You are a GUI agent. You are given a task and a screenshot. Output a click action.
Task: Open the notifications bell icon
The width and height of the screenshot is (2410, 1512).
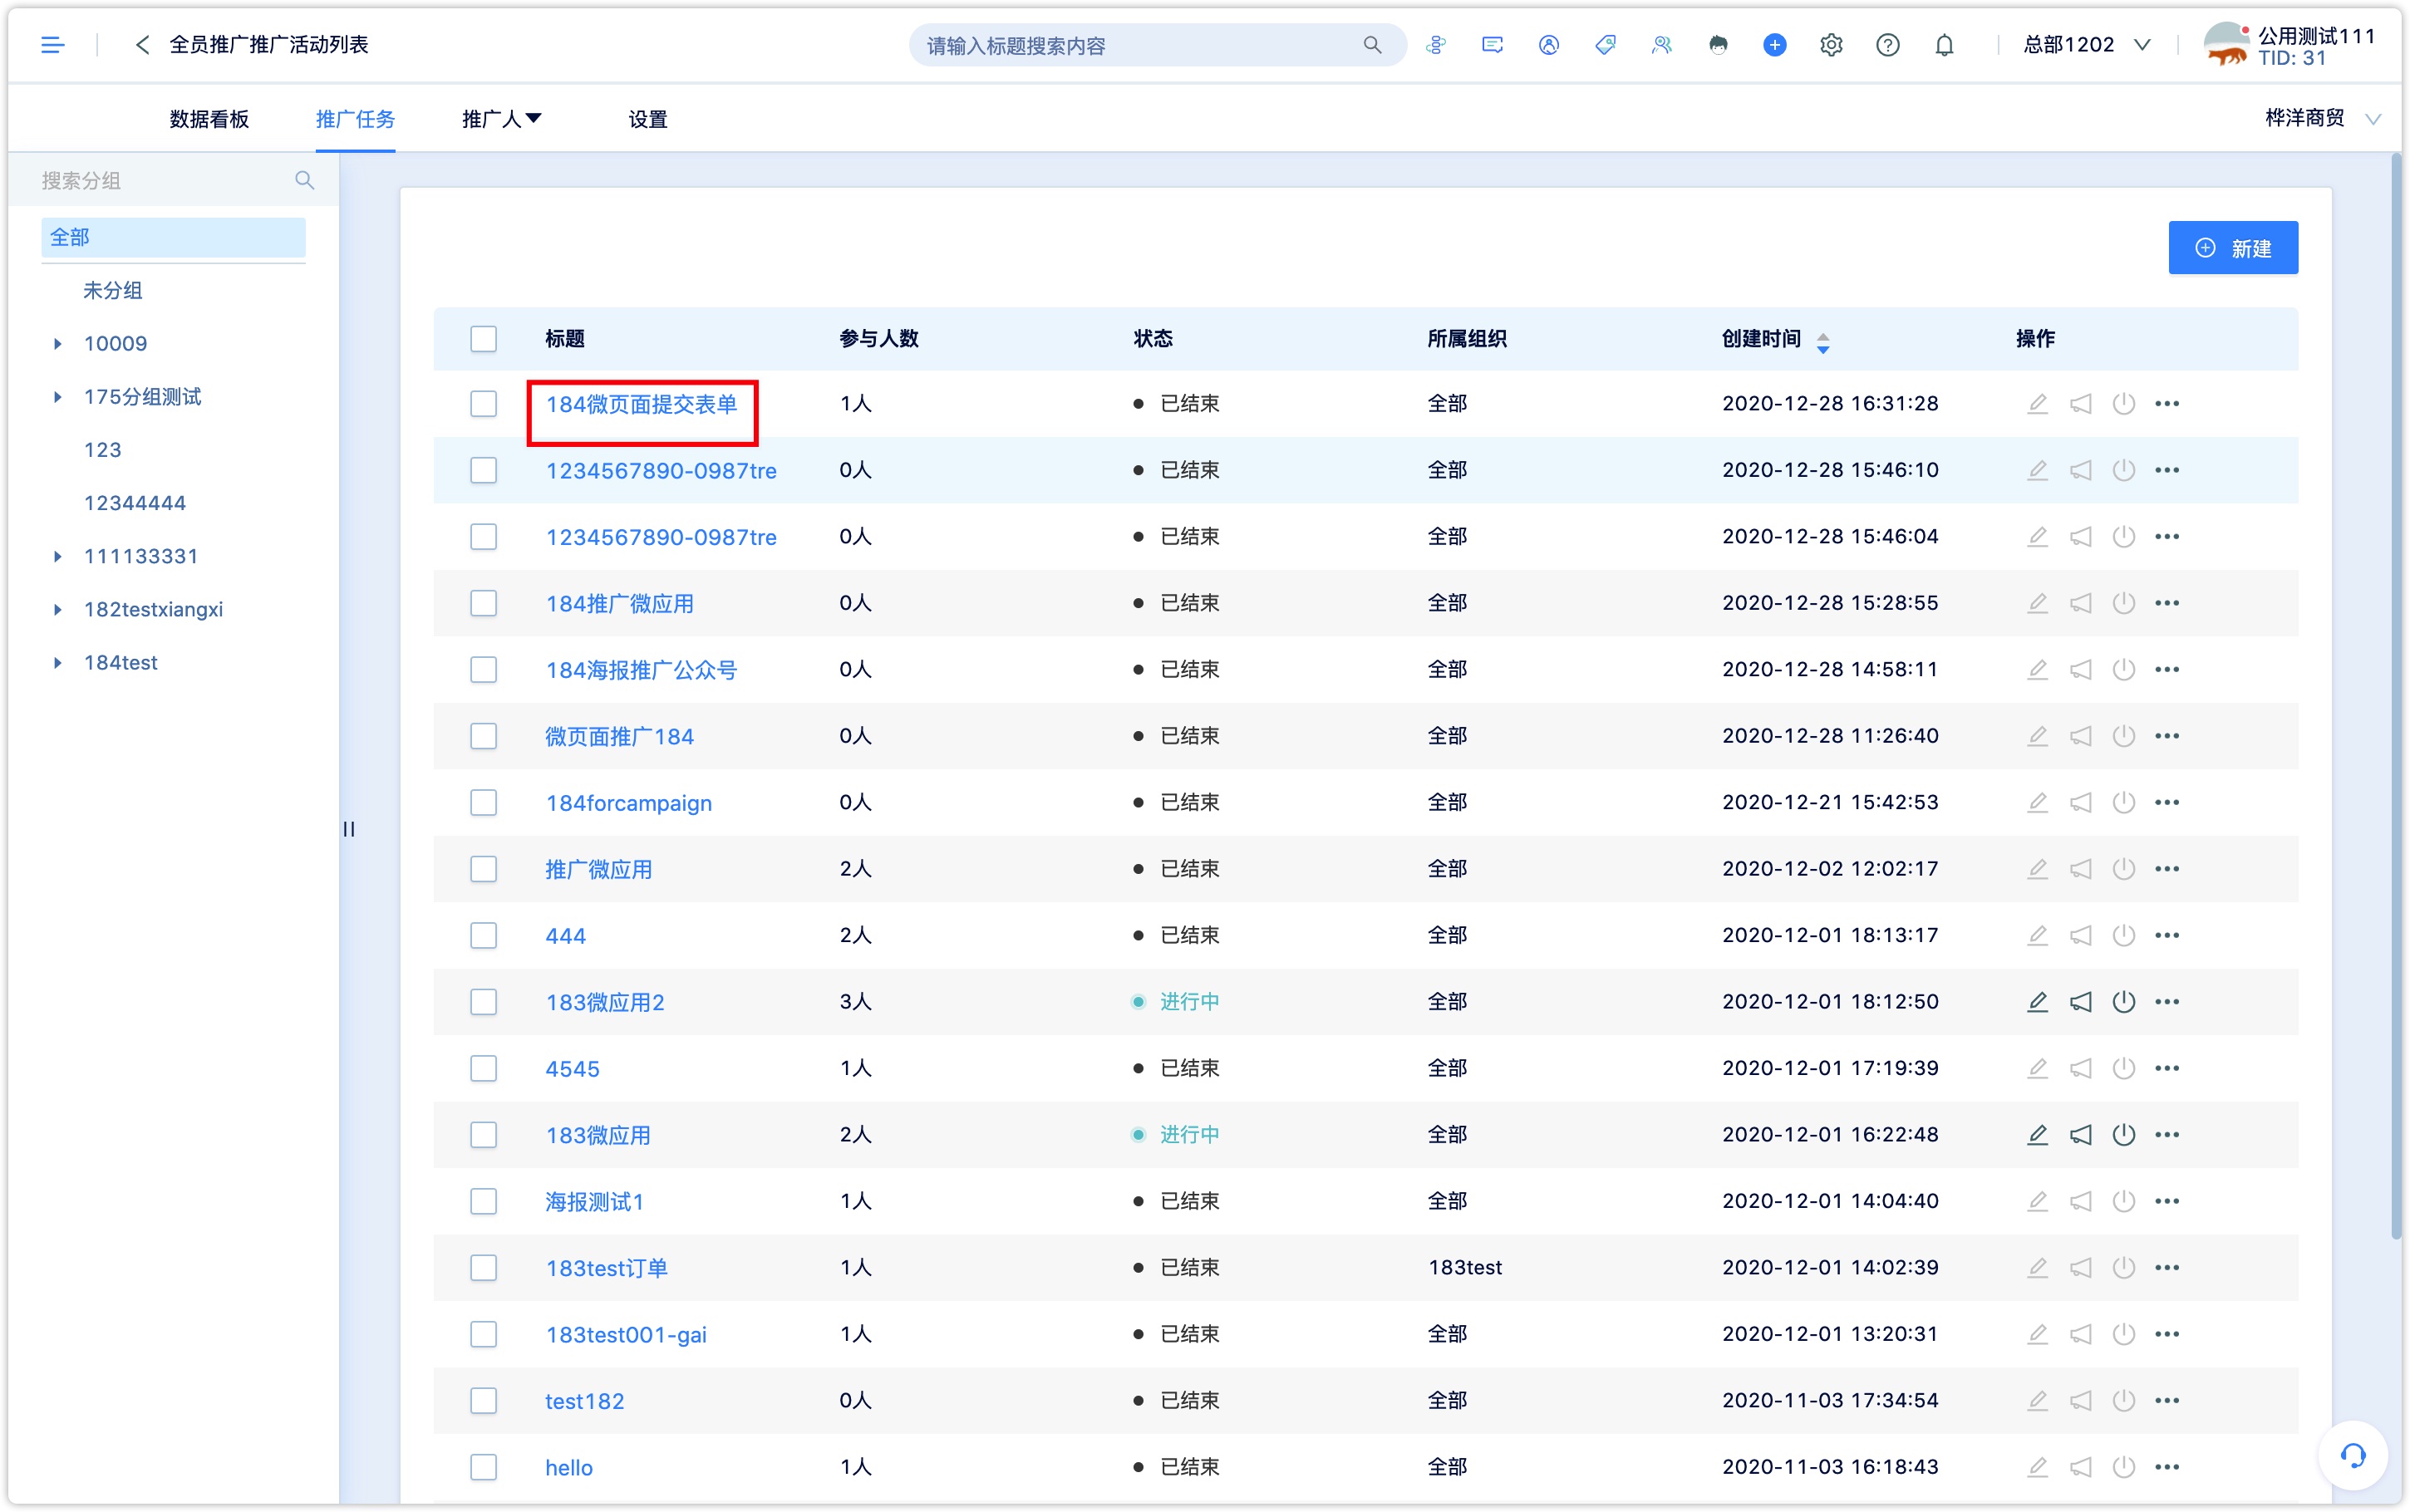click(x=1944, y=45)
